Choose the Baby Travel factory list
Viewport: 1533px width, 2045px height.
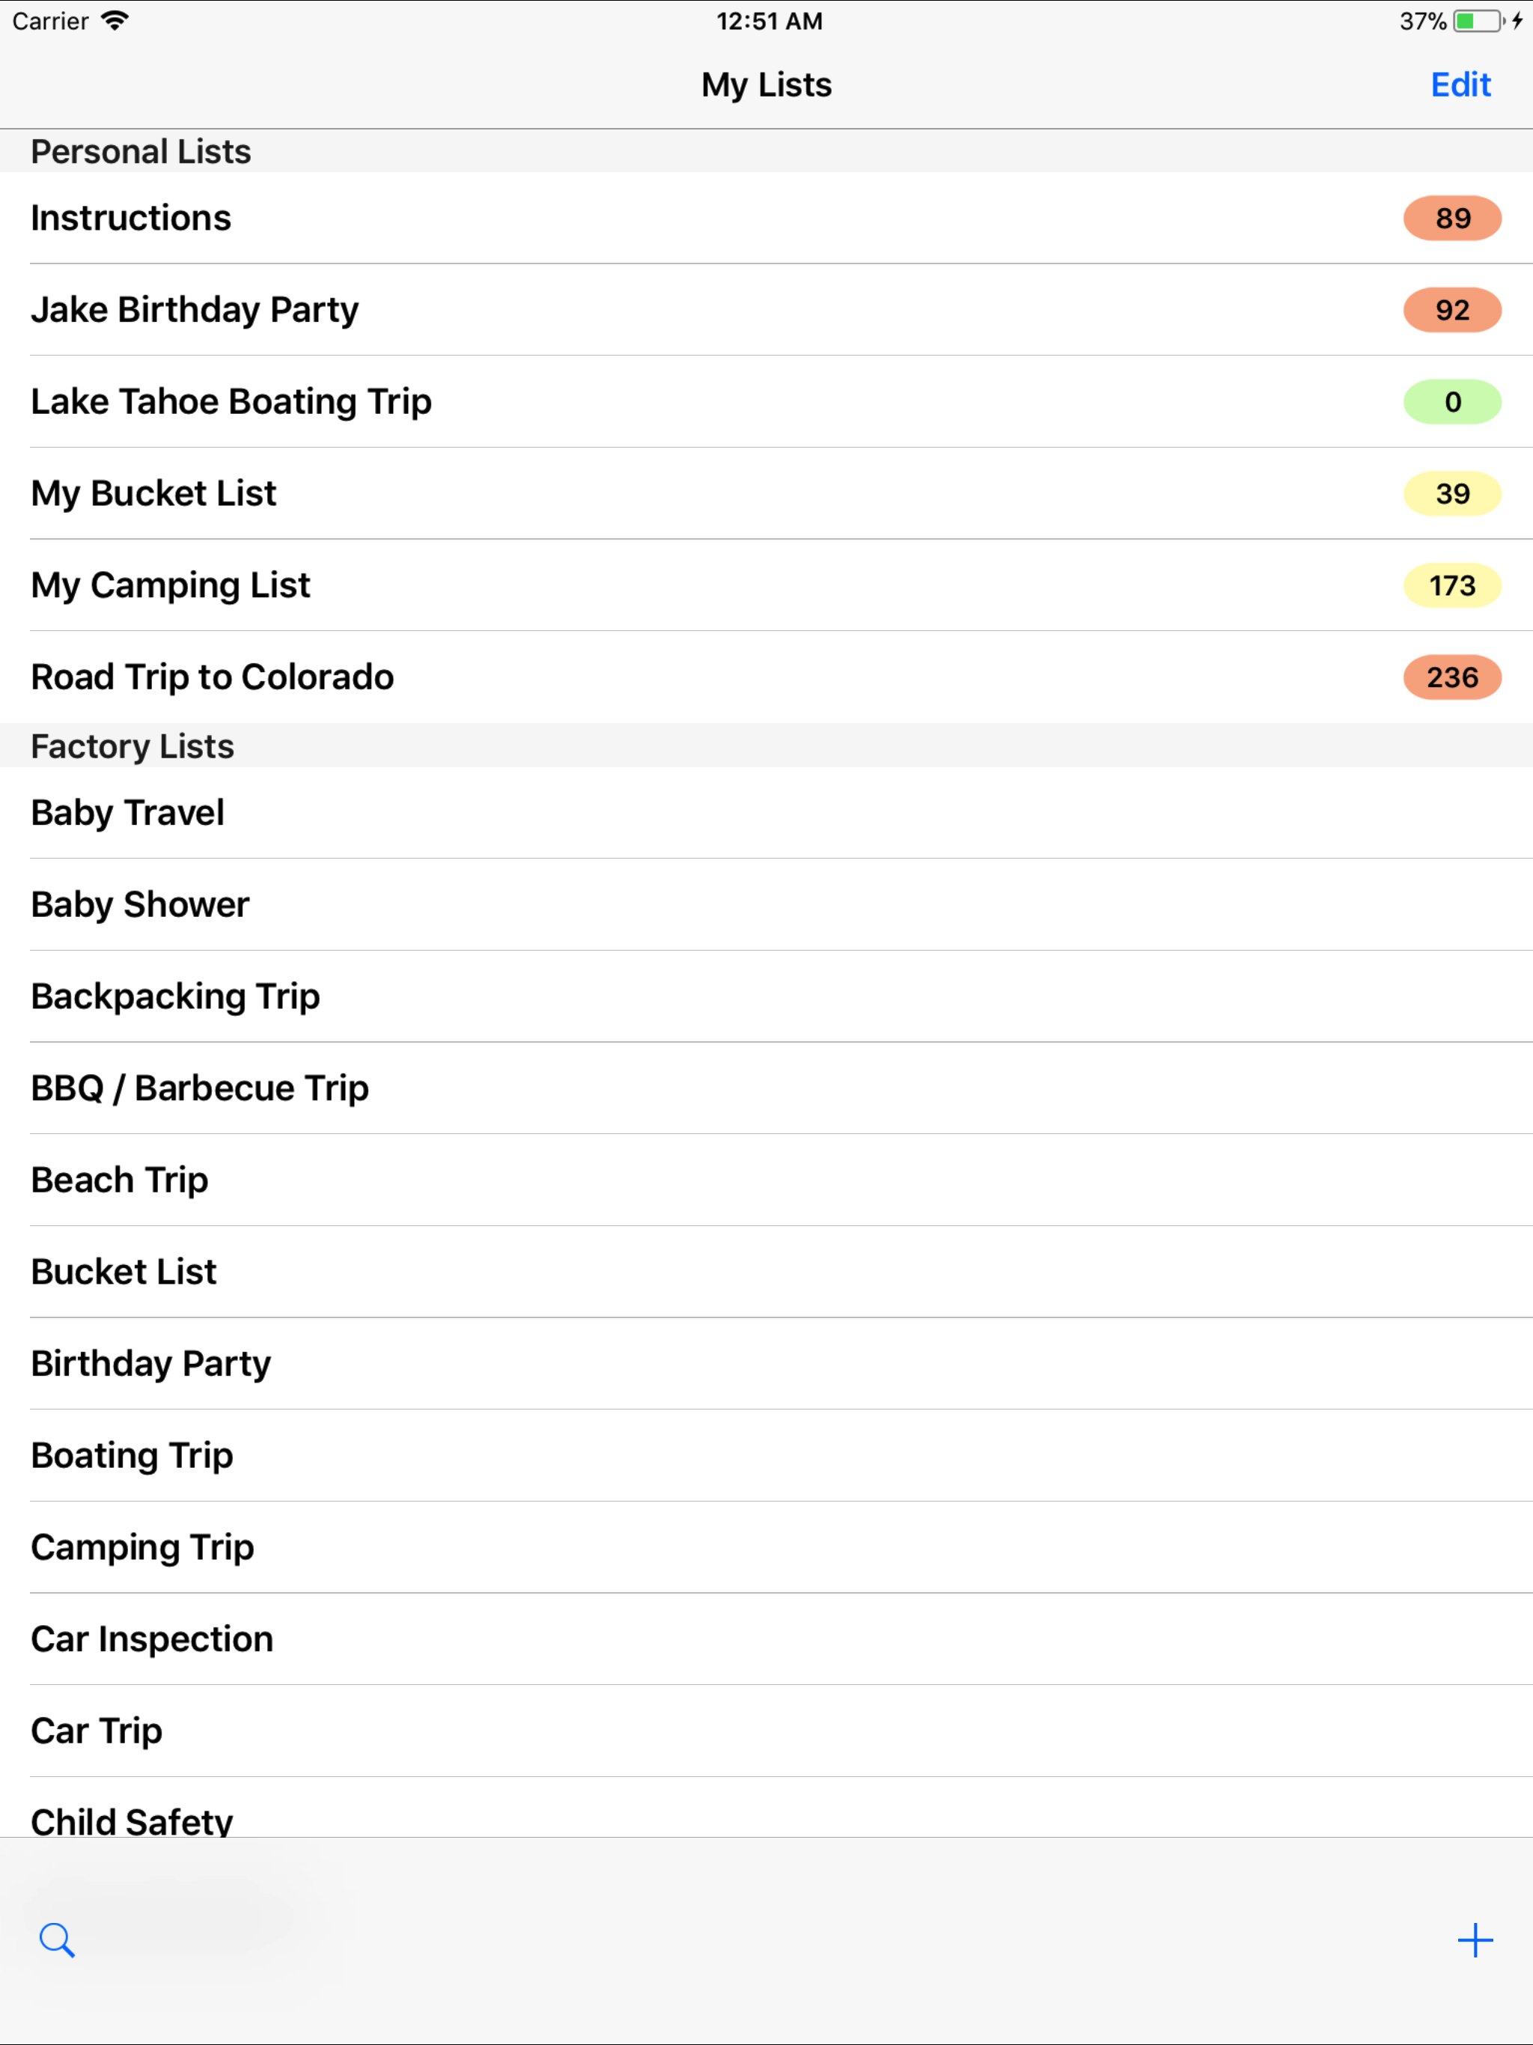[x=127, y=813]
